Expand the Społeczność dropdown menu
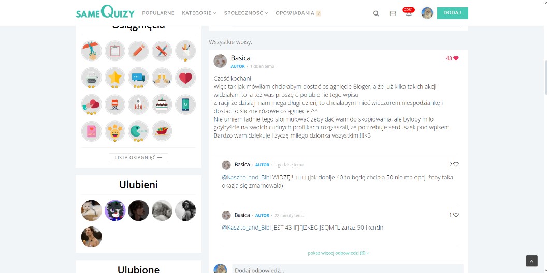 click(x=246, y=13)
